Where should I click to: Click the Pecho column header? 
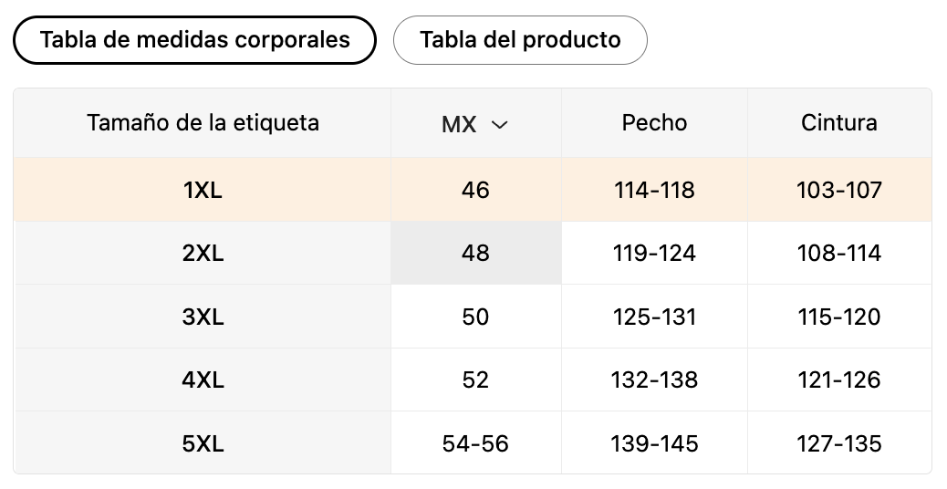[x=654, y=122]
